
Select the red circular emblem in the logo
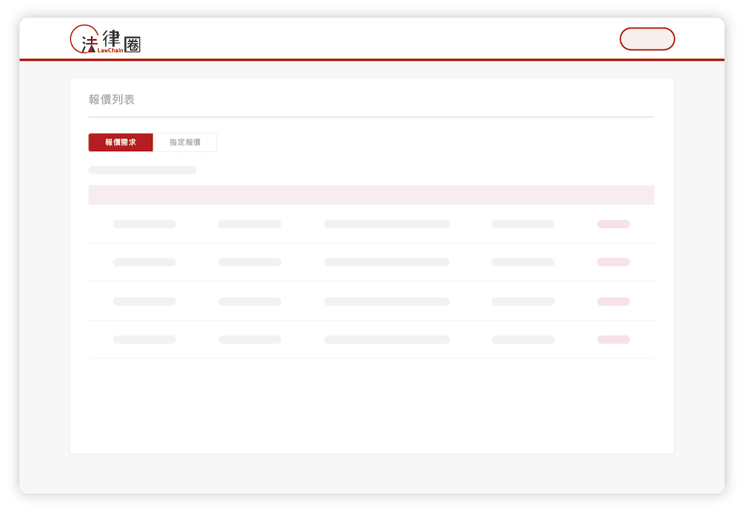point(83,38)
